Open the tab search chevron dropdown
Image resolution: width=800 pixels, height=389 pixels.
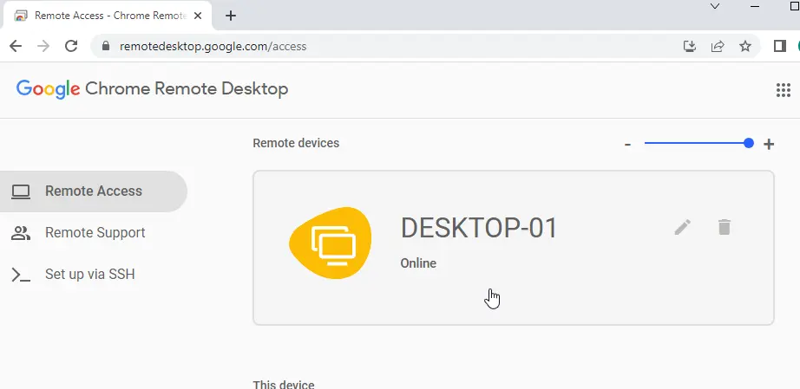click(715, 6)
